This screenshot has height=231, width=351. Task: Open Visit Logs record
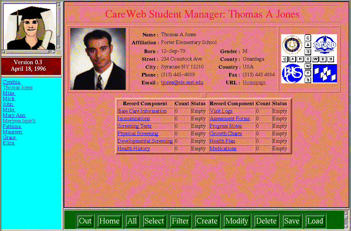pos(221,111)
